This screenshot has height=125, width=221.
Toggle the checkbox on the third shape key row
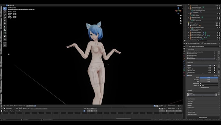pos(214,69)
